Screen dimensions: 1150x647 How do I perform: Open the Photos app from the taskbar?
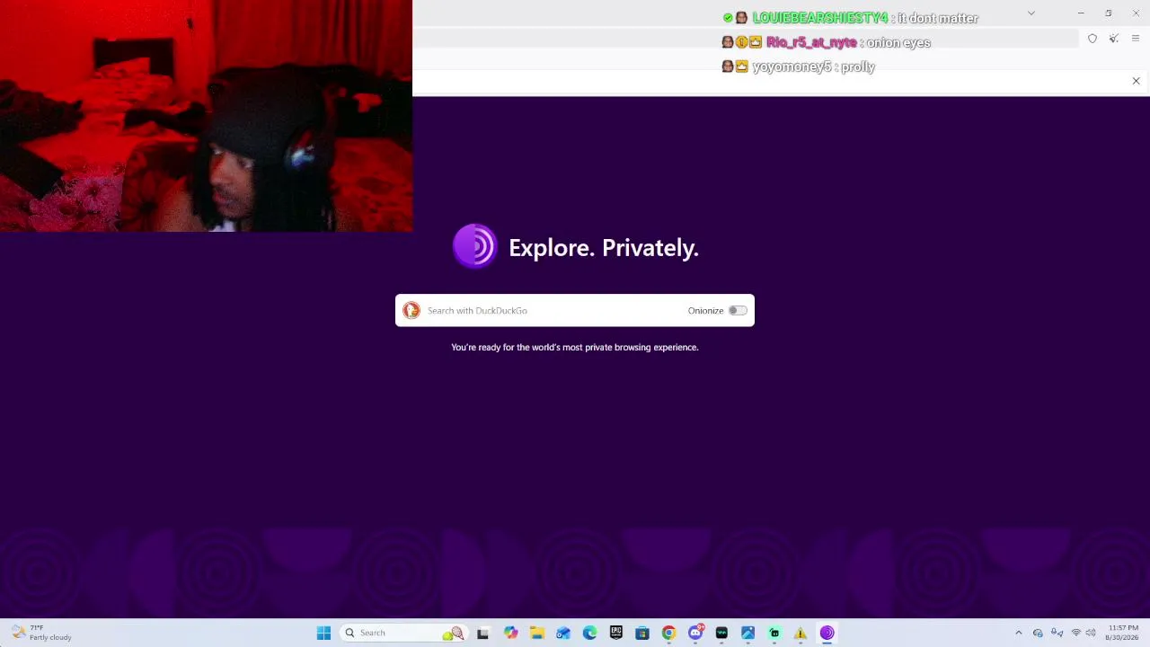click(747, 633)
